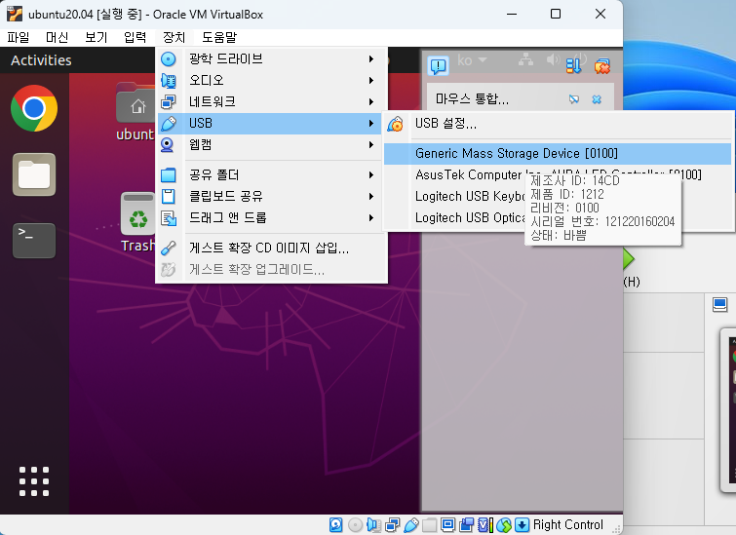The image size is (736, 535).
Task: Choose 게스트 확장 CD 이미지 삽입
Action: tap(271, 248)
